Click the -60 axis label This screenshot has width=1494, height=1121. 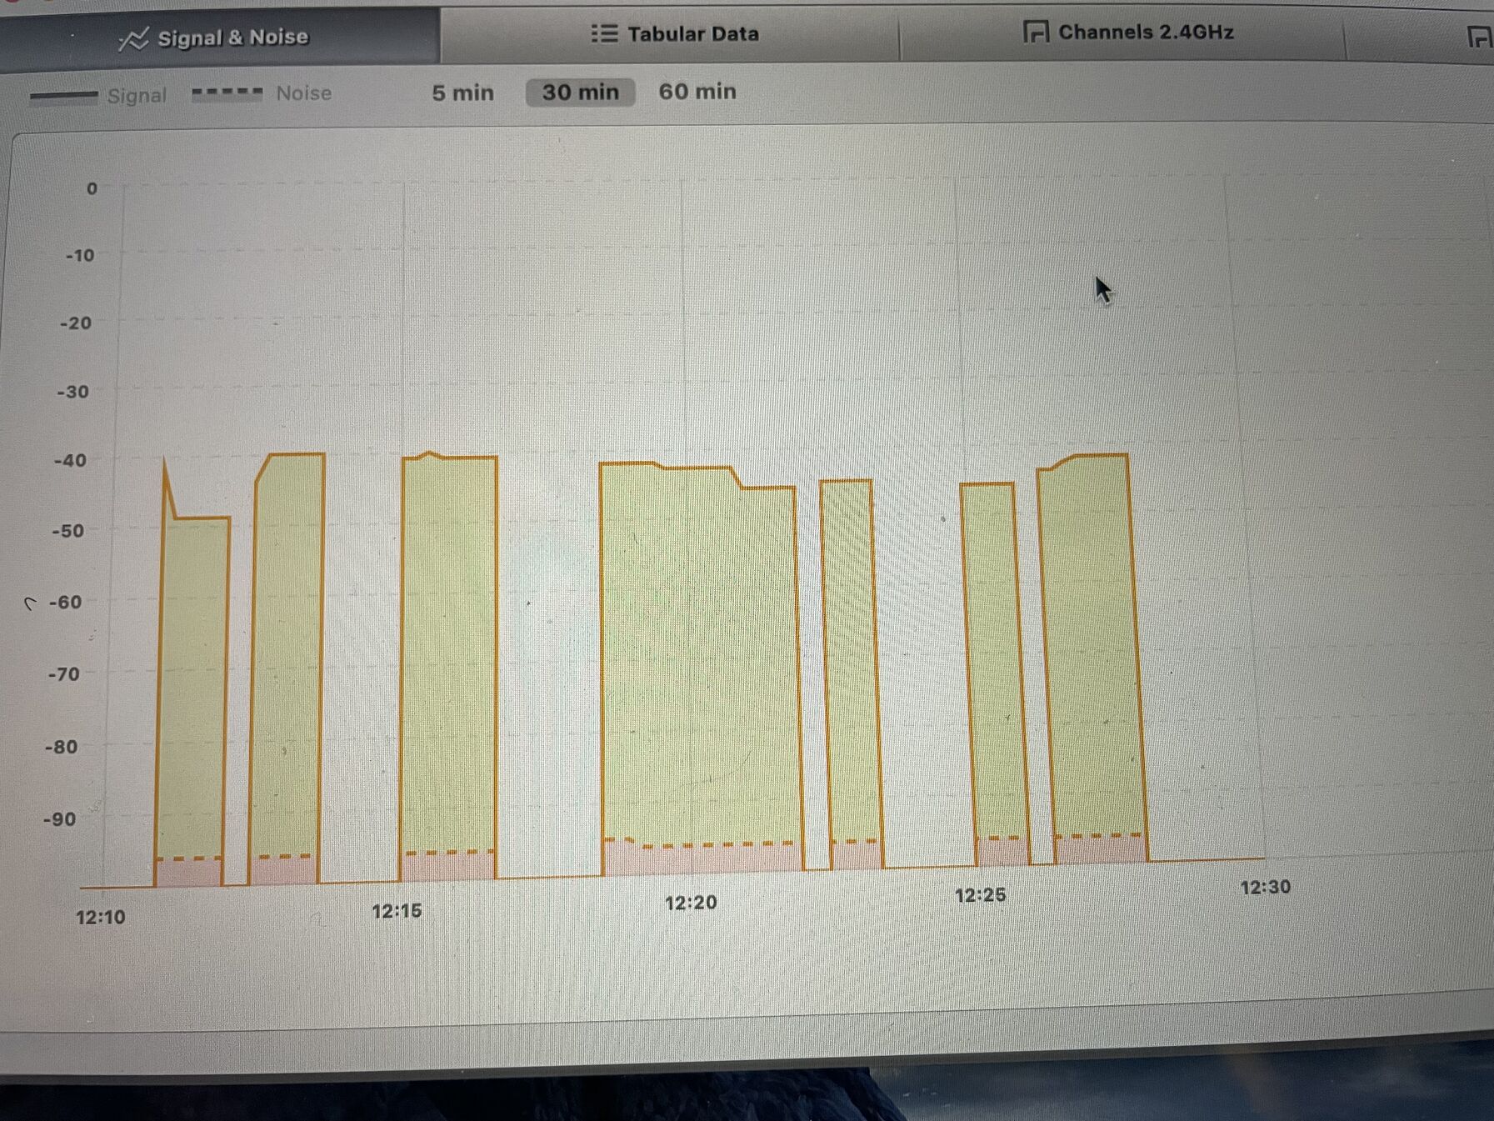pos(65,602)
